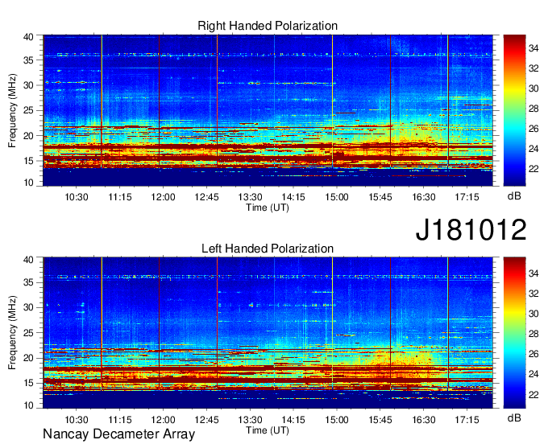Click the top plot's 'Frequency (MHz)' axis label
The height and width of the screenshot is (444, 548).
[12, 110]
